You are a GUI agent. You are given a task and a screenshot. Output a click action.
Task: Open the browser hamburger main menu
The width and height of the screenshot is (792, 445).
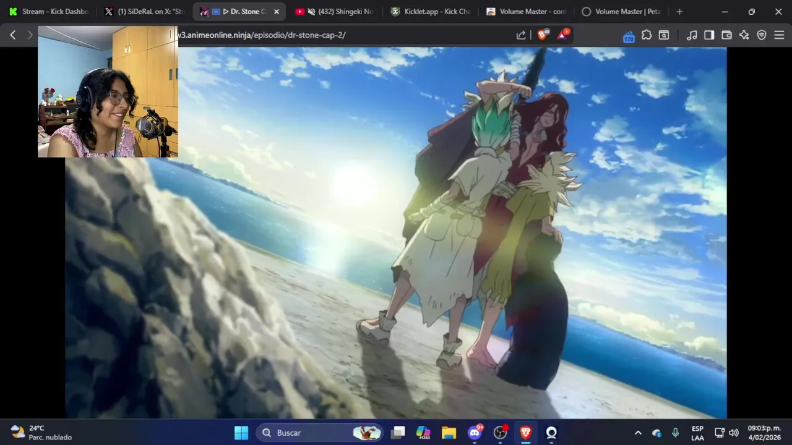(779, 35)
